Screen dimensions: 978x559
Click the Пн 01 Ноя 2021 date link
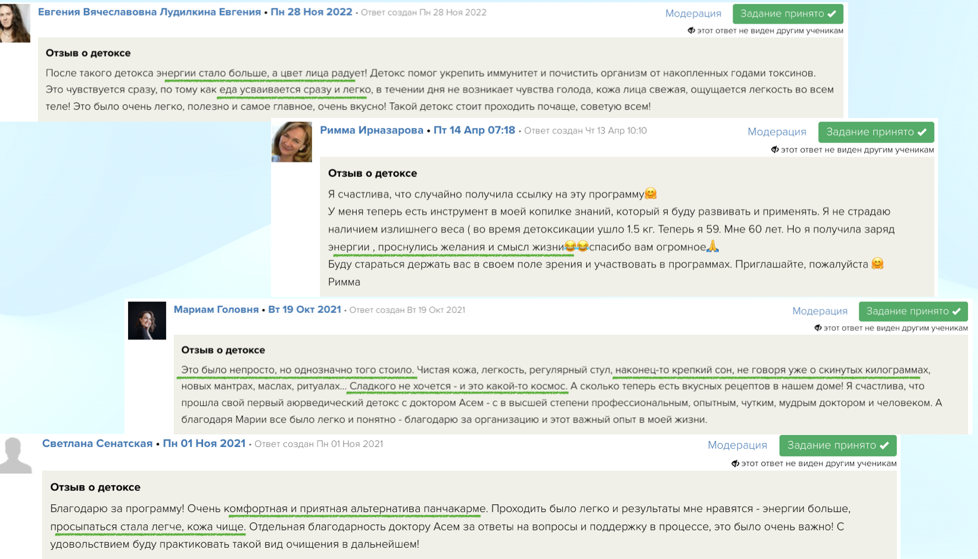tap(204, 443)
